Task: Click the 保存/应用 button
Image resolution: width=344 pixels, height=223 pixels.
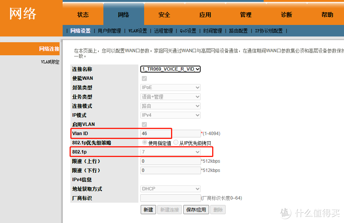Action: click(196, 210)
